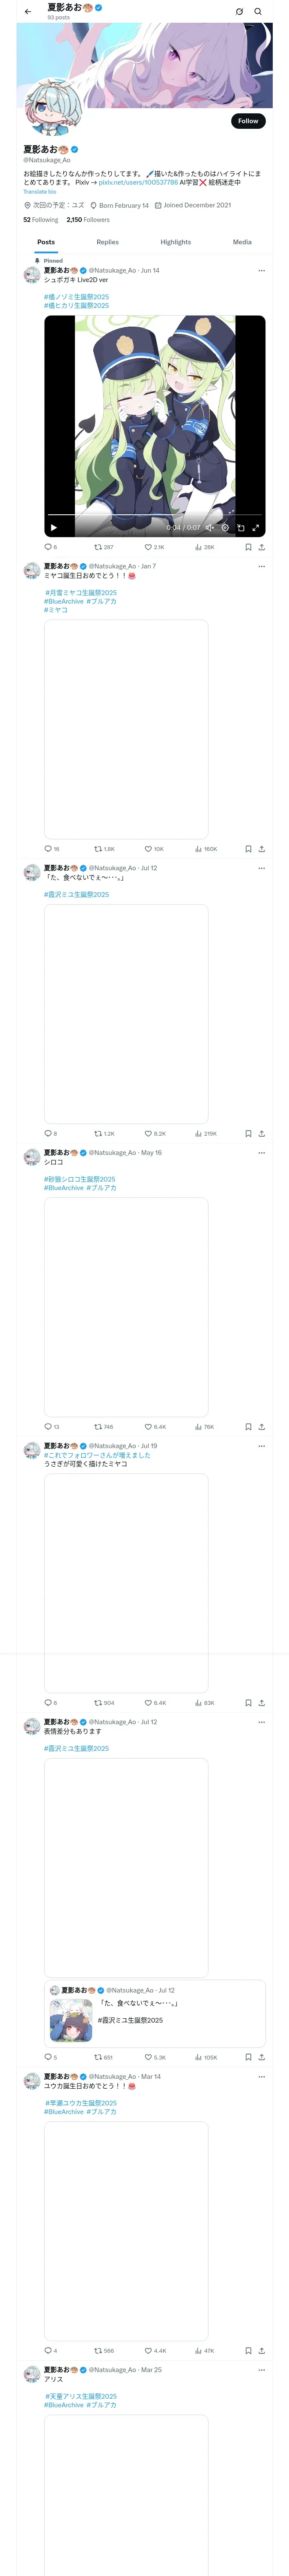
Task: Share the Jul 12 post with 219K views
Action: pos(261,1133)
